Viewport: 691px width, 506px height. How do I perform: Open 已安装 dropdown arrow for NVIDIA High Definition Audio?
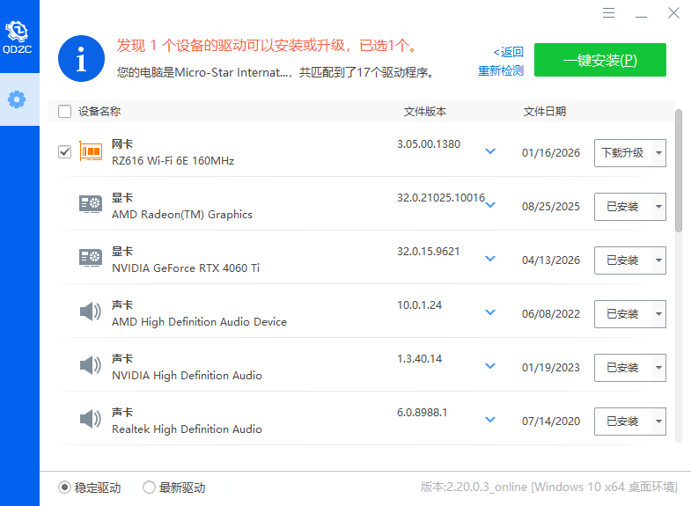pos(658,368)
